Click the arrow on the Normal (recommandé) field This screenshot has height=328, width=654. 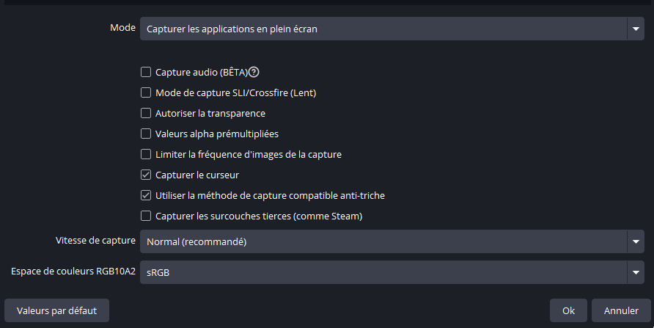tap(634, 241)
